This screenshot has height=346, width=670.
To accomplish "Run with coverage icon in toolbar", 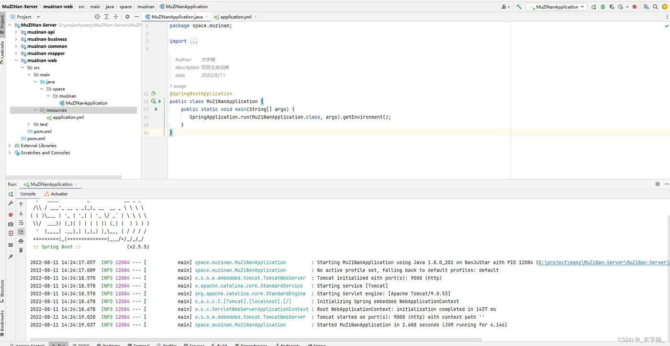I will click(x=611, y=7).
